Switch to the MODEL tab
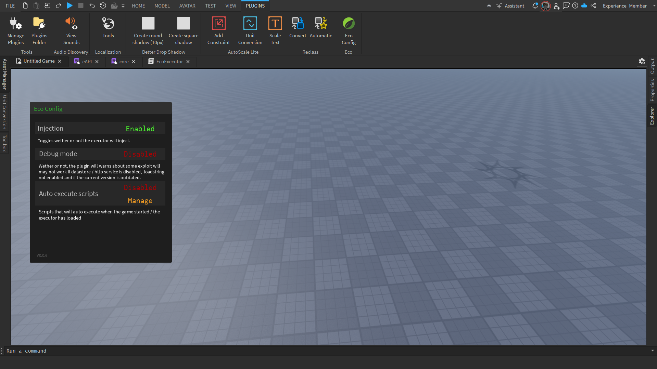The image size is (657, 369). [x=162, y=6]
